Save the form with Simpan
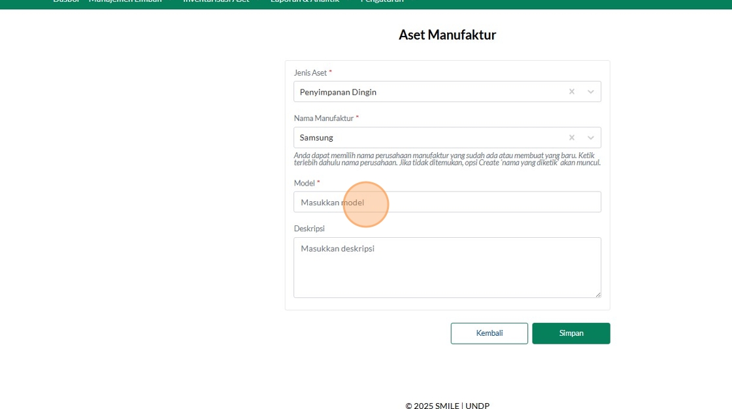 click(571, 333)
